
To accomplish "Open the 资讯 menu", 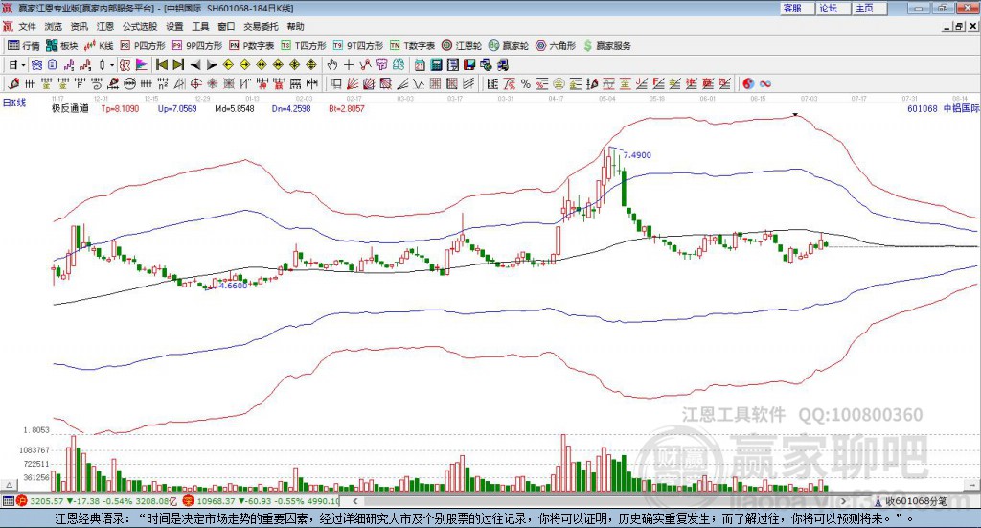I will (79, 26).
